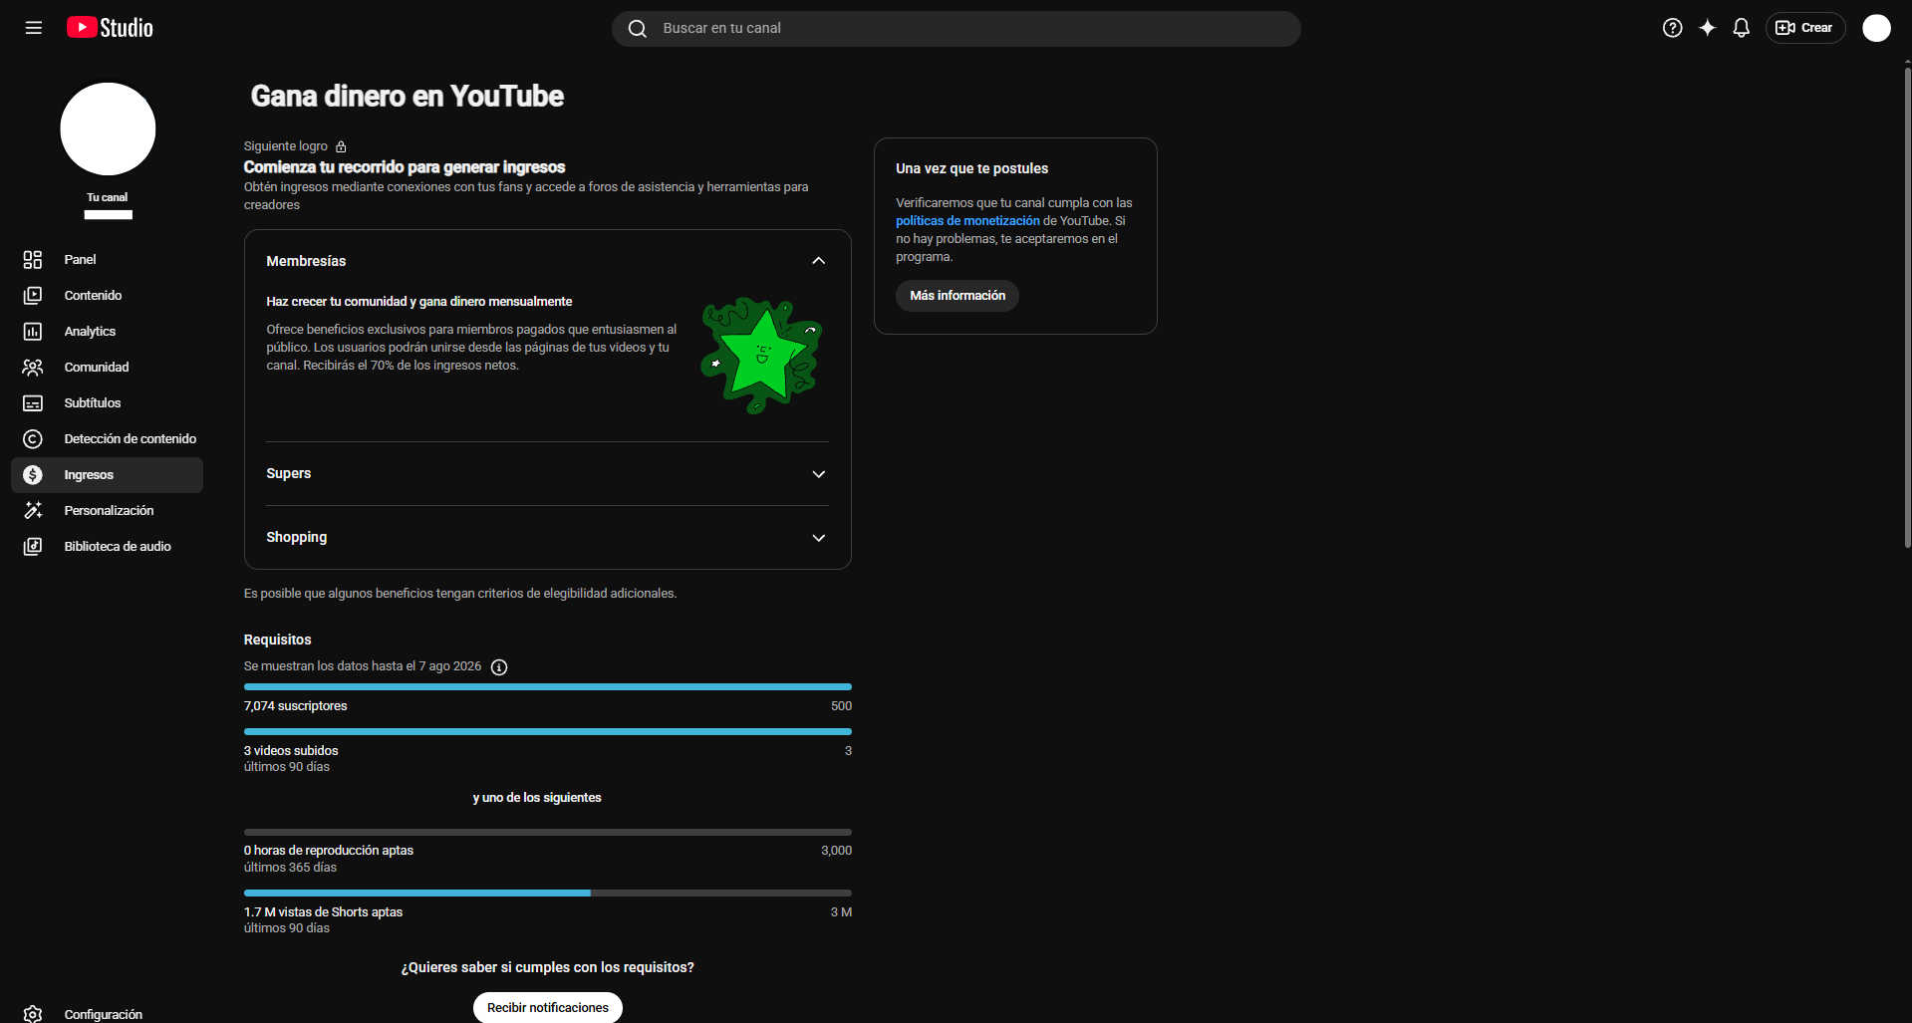Open Biblioteca de audio menu item
This screenshot has height=1023, width=1912.
[107, 547]
